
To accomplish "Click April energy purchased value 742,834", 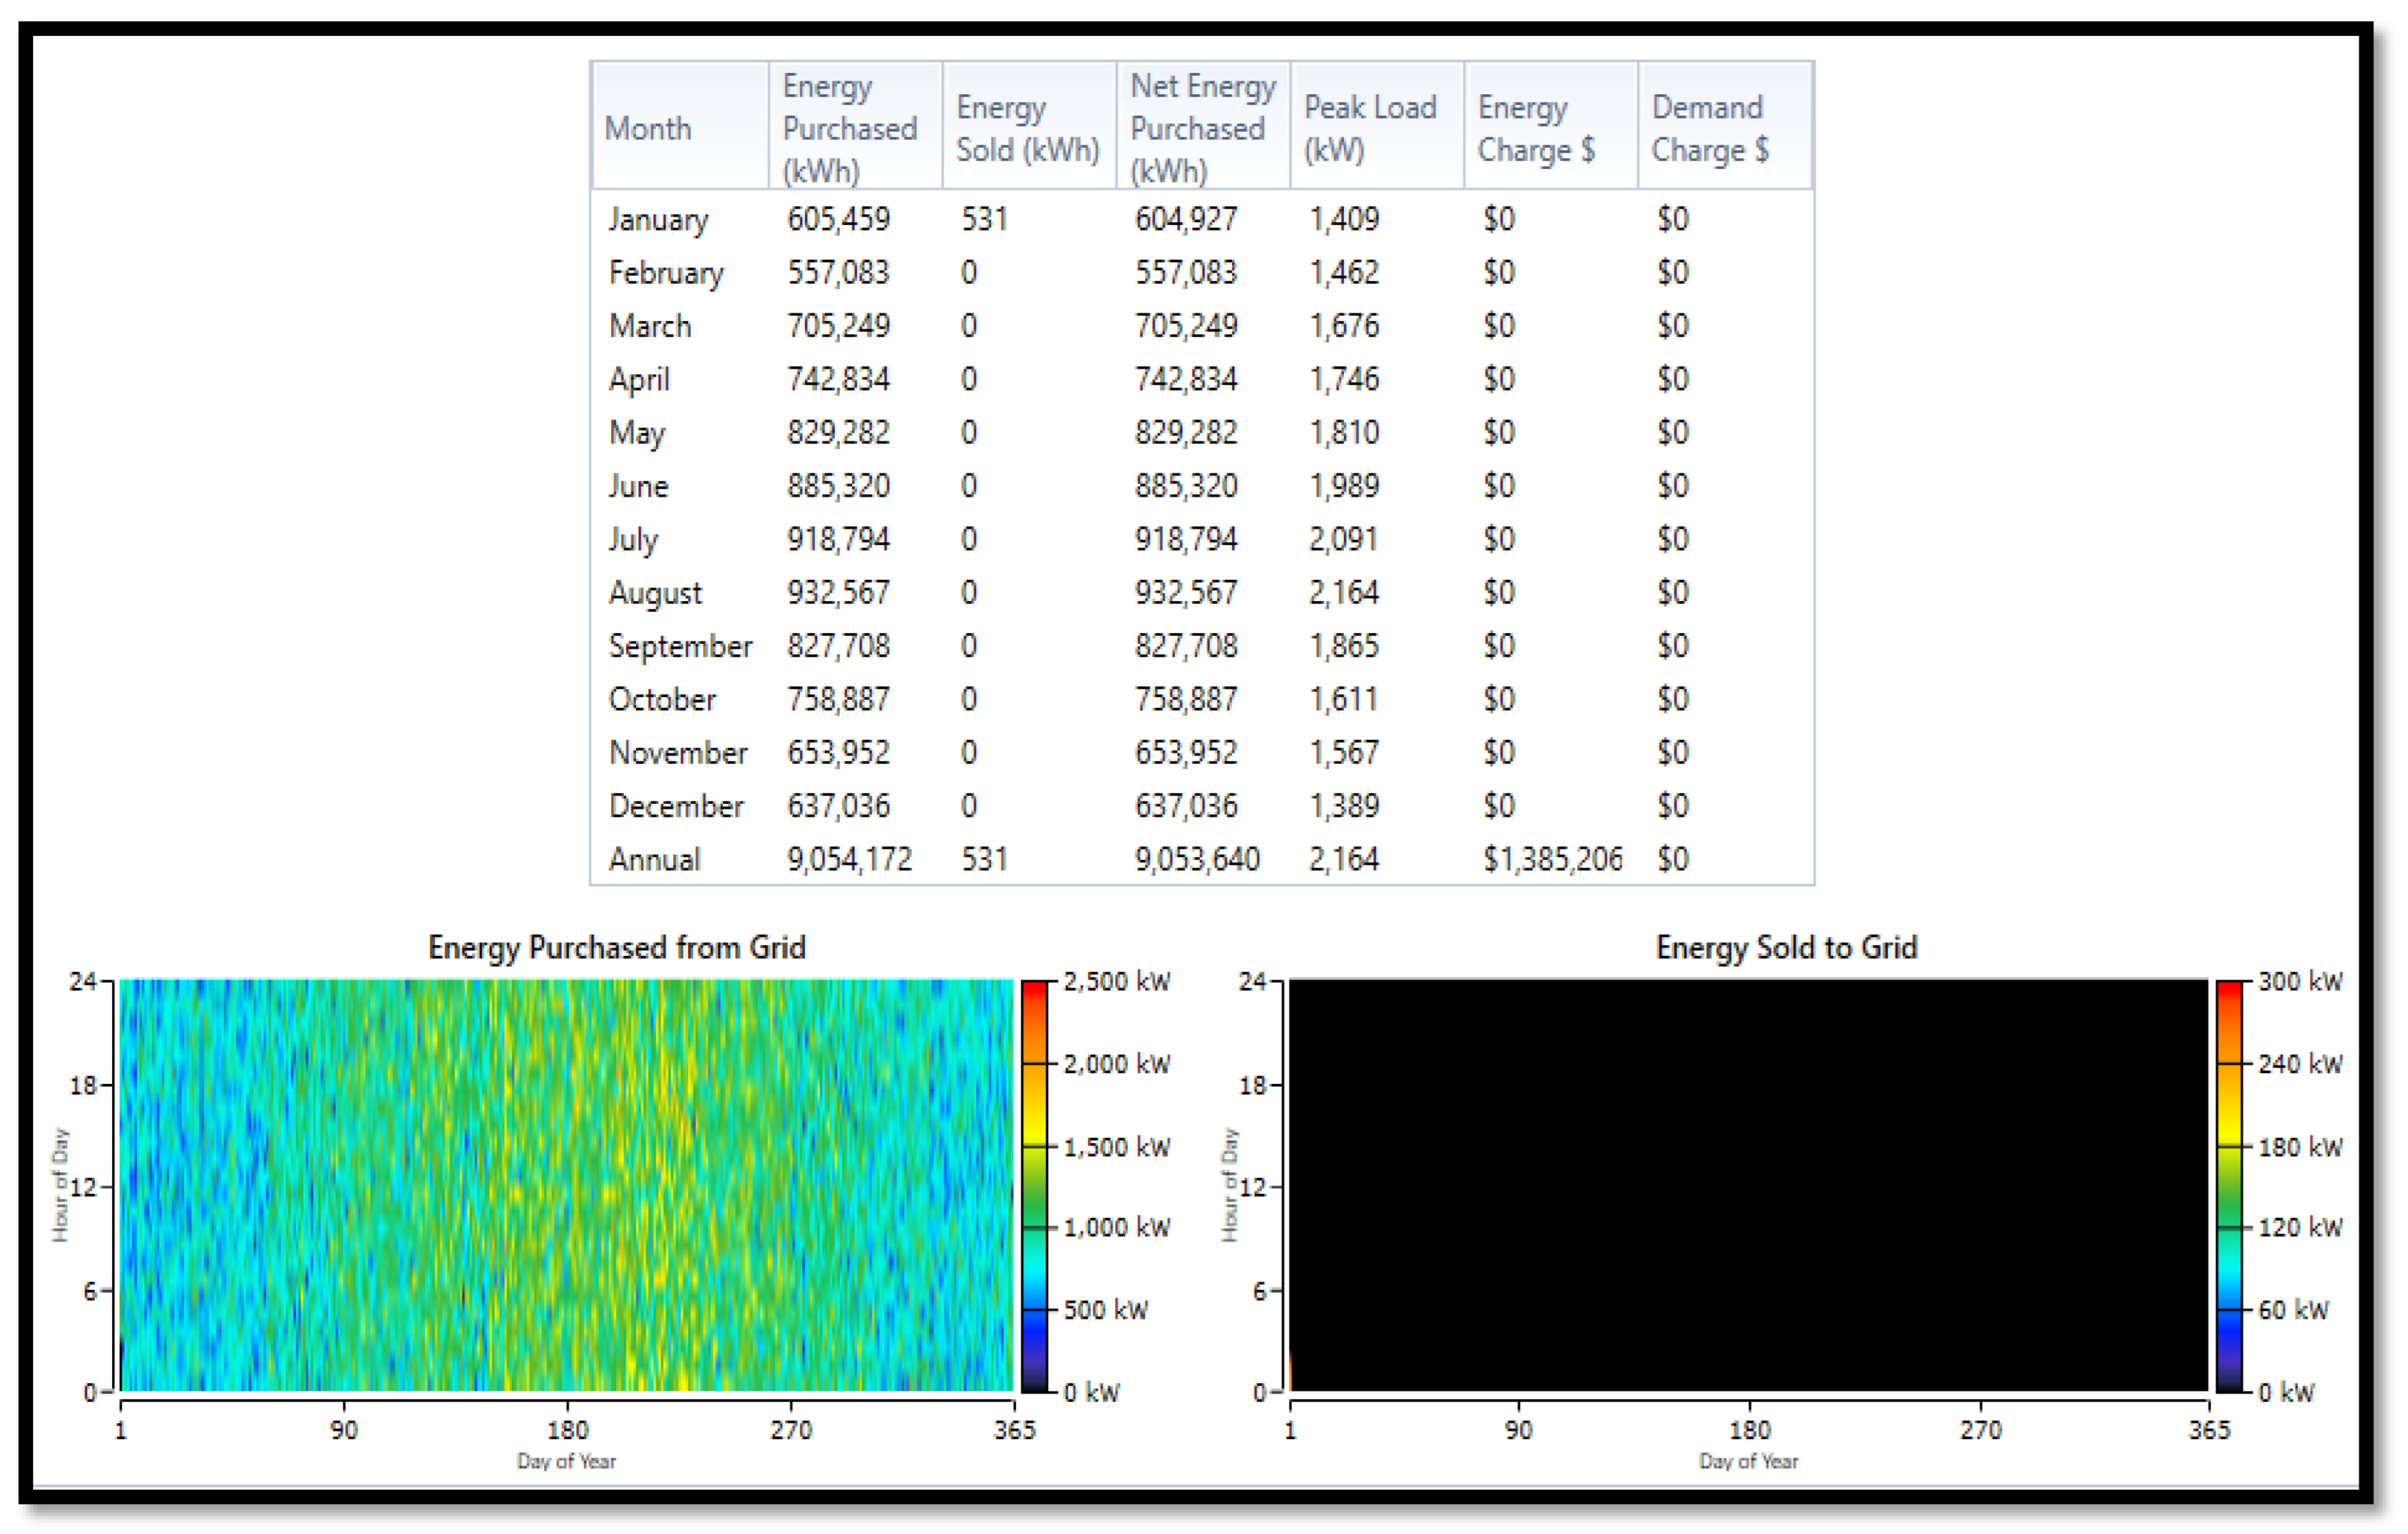I will click(838, 379).
